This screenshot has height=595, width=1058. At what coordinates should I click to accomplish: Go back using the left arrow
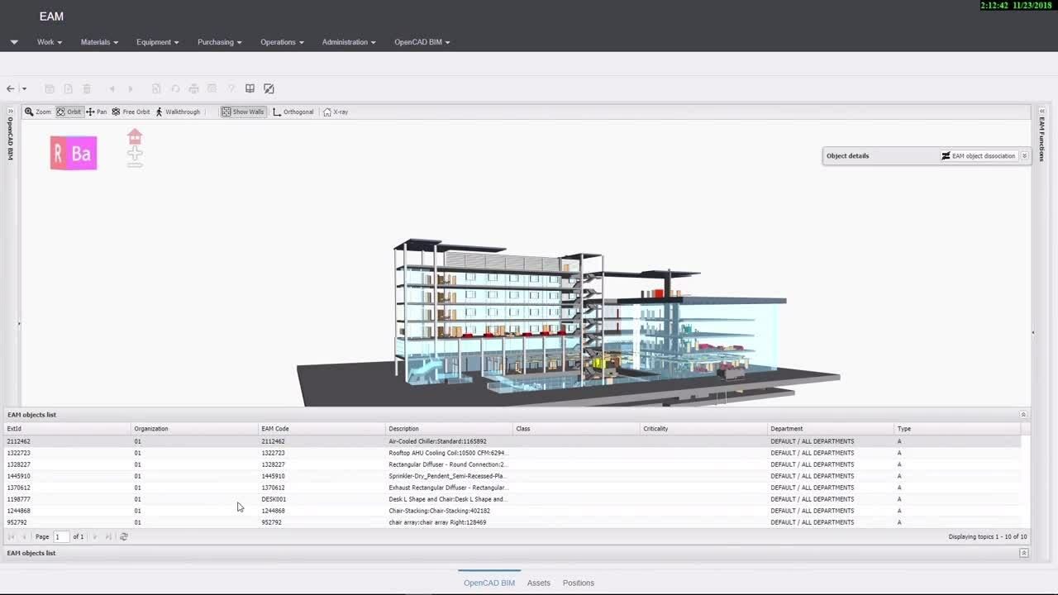(x=10, y=88)
